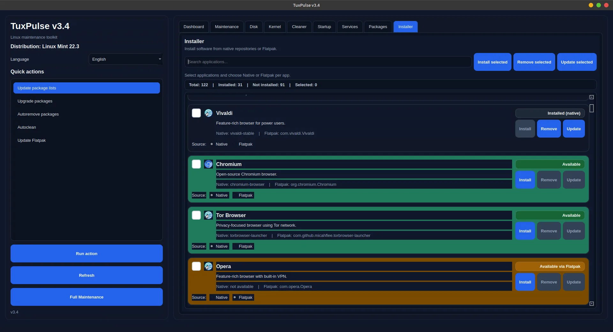This screenshot has width=613, height=332.
Task: Click the scrollbar down arrow
Action: 592,304
